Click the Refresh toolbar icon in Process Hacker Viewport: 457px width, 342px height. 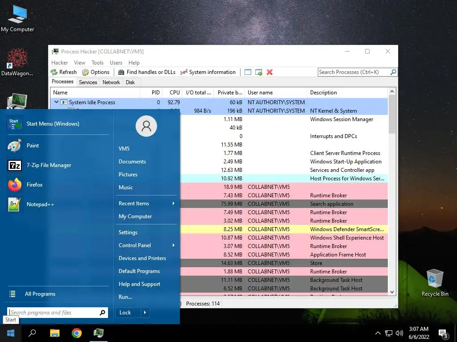(x=54, y=72)
